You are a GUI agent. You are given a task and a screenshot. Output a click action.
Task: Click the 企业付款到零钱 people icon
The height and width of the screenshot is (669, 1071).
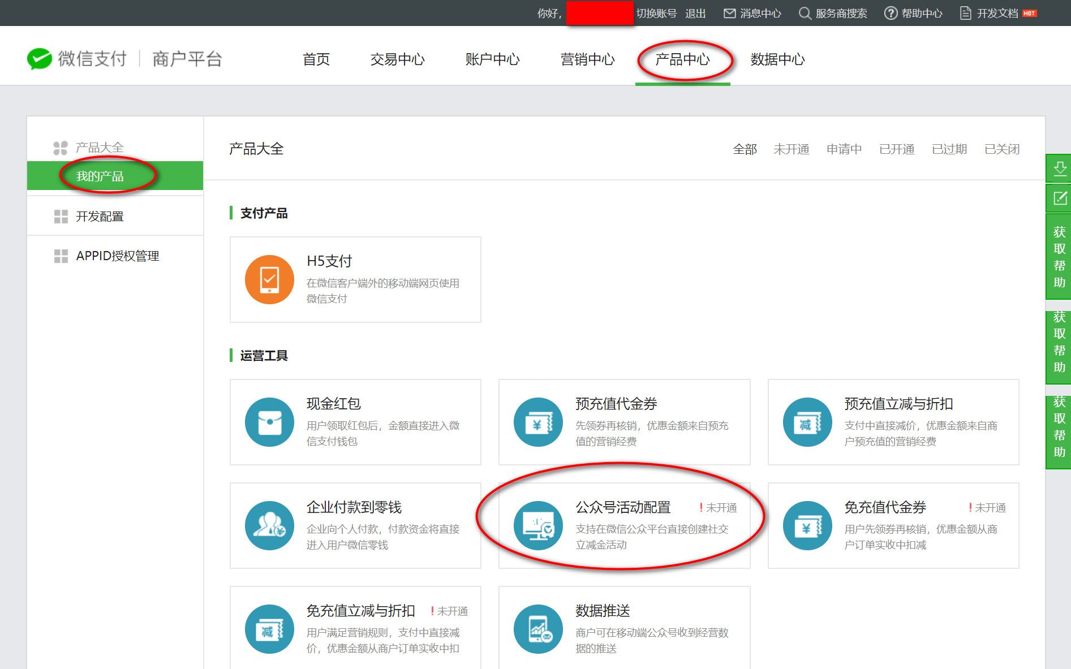(269, 525)
